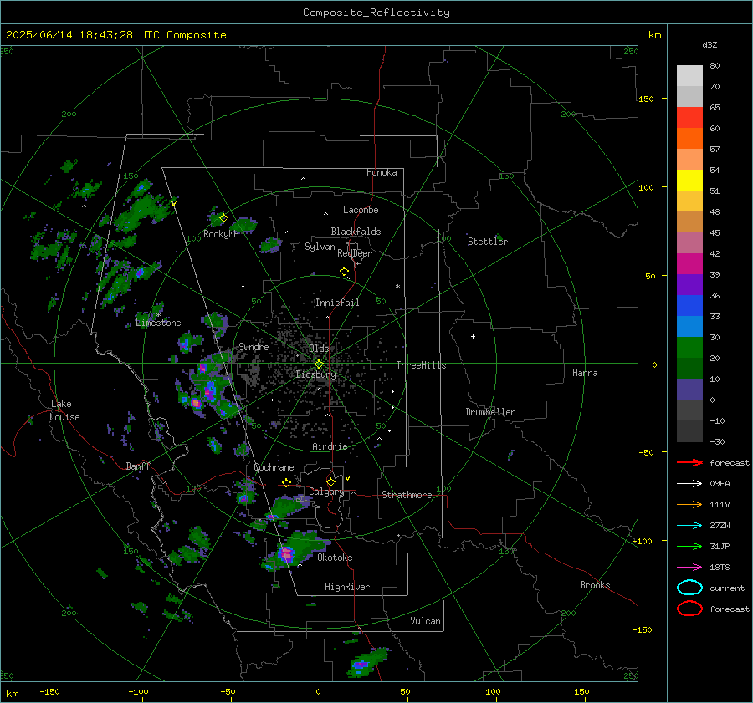Select the purple 39-36 dBZ swatch
This screenshot has height=703, width=753.
[689, 285]
